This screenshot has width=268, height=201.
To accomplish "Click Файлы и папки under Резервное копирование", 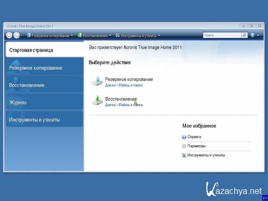I will [x=130, y=85].
